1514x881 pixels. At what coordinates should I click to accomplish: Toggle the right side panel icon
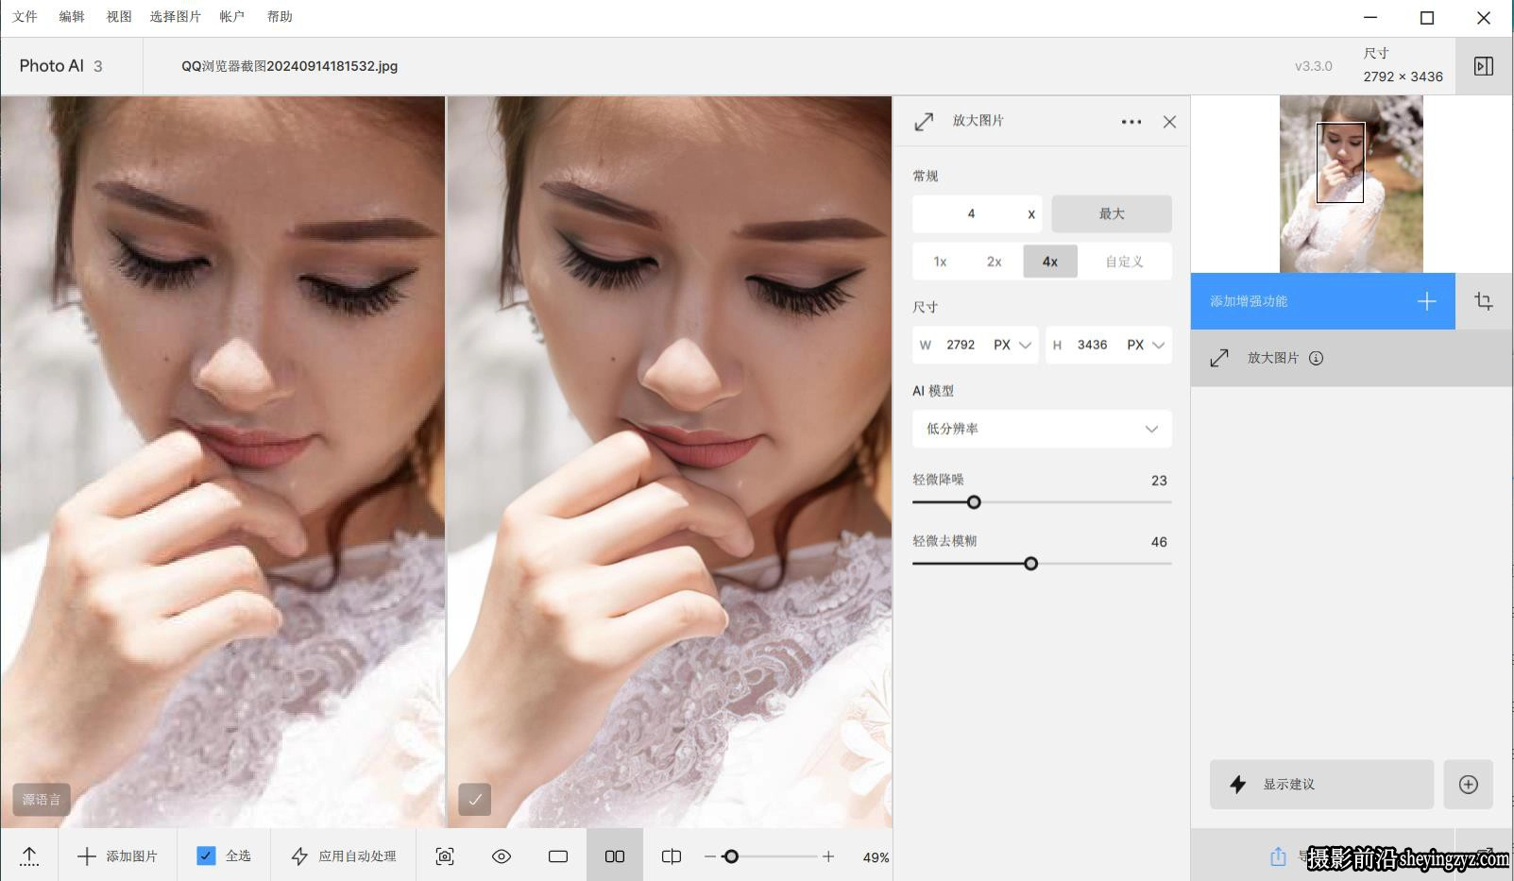[x=1484, y=66]
